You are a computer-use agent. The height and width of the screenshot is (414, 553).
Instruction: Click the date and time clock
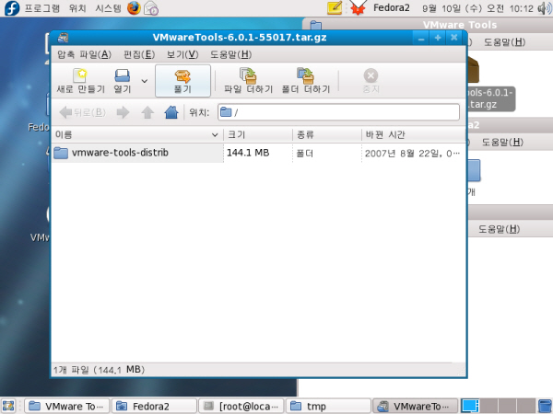point(477,8)
